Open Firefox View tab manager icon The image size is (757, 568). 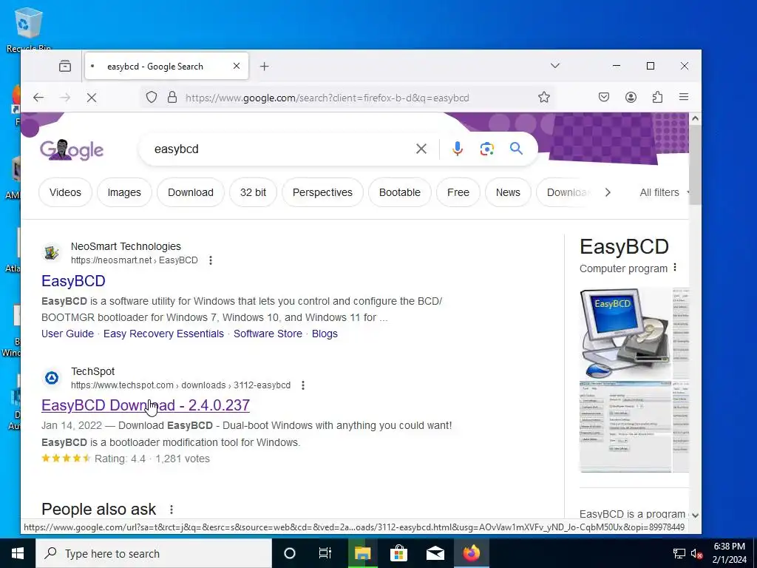[65, 66]
